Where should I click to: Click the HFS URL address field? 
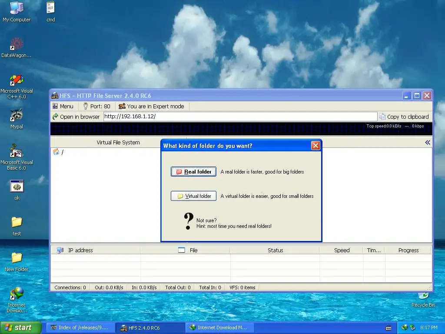coord(240,117)
